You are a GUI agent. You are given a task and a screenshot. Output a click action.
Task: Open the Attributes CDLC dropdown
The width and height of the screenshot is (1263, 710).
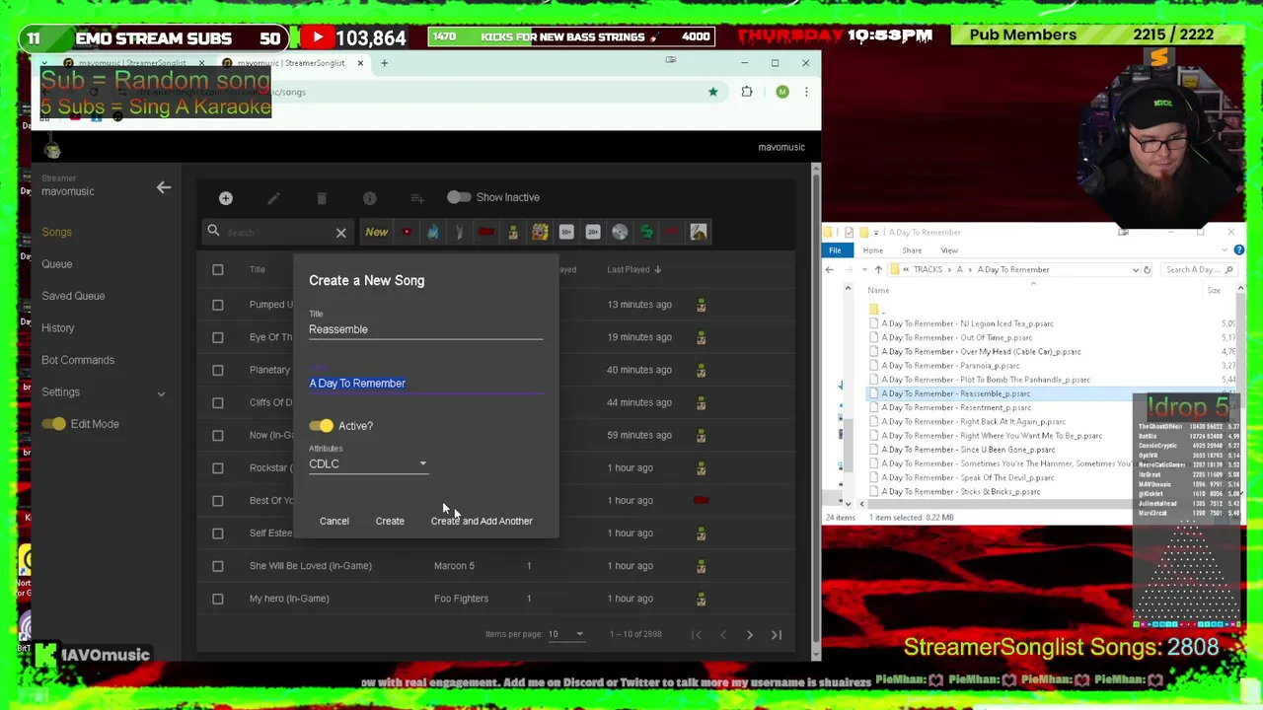(x=368, y=463)
